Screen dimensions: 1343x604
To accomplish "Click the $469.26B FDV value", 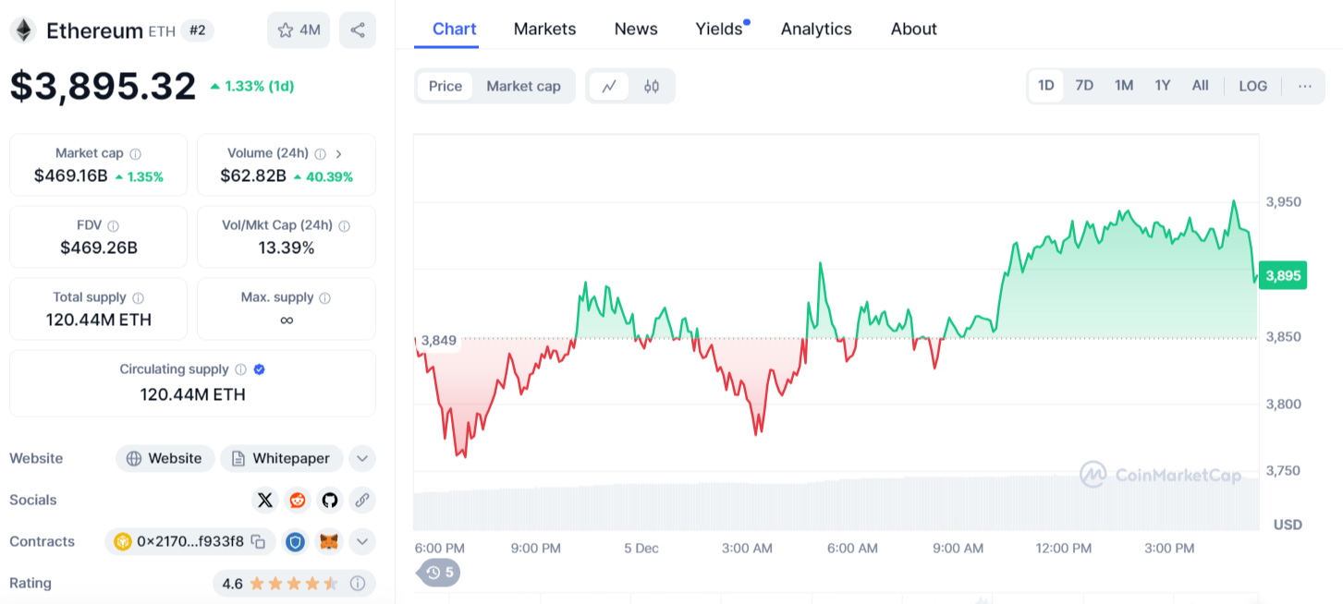I will pyautogui.click(x=99, y=248).
